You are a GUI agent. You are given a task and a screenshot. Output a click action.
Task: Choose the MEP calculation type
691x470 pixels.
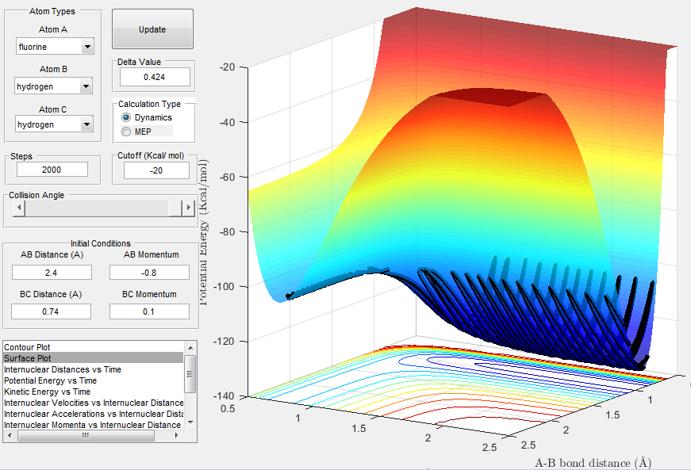click(126, 131)
